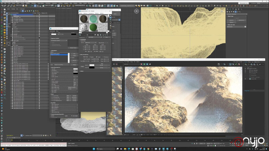Viewport: 269px width, 151px height.
Task: Open the Graph Editors menu
Action: pos(41,3)
